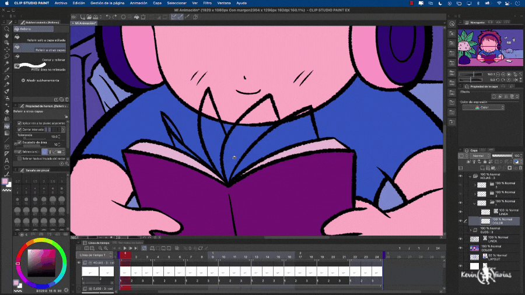Toggle 'Escalado de área' checkbox
Image resolution: width=525 pixels, height=295 pixels.
[x=19, y=142]
